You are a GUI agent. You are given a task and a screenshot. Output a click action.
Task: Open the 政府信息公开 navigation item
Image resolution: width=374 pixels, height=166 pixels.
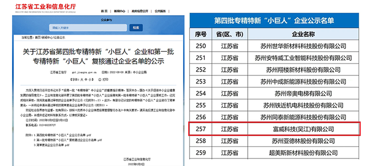coord(140,11)
